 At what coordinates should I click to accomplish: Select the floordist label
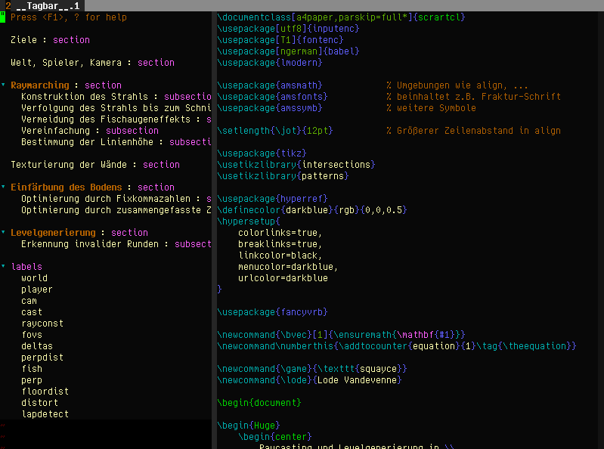pos(45,392)
